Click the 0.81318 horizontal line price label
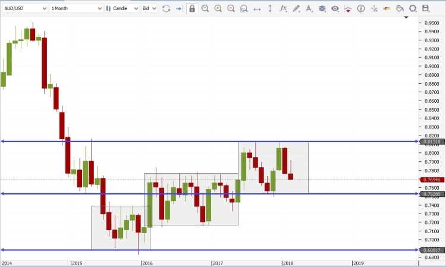The image size is (446, 267). click(431, 142)
